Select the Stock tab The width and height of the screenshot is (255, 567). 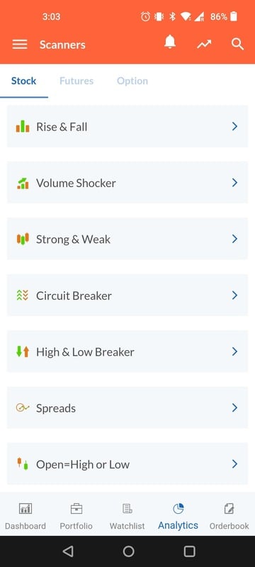pos(24,81)
